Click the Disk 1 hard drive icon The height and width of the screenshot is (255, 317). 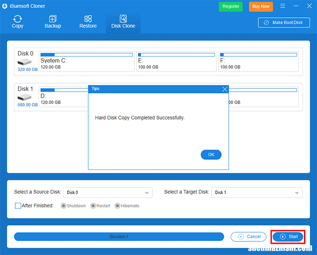pyautogui.click(x=24, y=97)
